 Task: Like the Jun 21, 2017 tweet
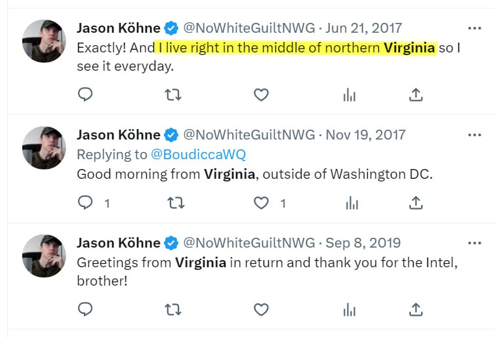point(261,94)
